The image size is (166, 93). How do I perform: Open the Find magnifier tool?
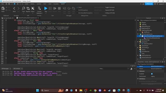[x=23, y=9]
